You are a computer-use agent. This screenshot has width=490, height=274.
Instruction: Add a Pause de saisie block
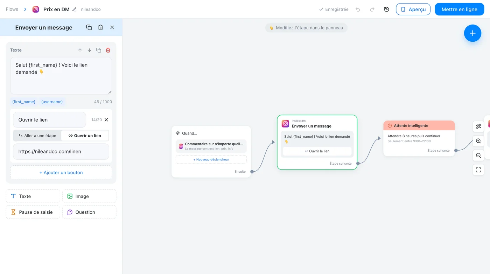tap(33, 212)
